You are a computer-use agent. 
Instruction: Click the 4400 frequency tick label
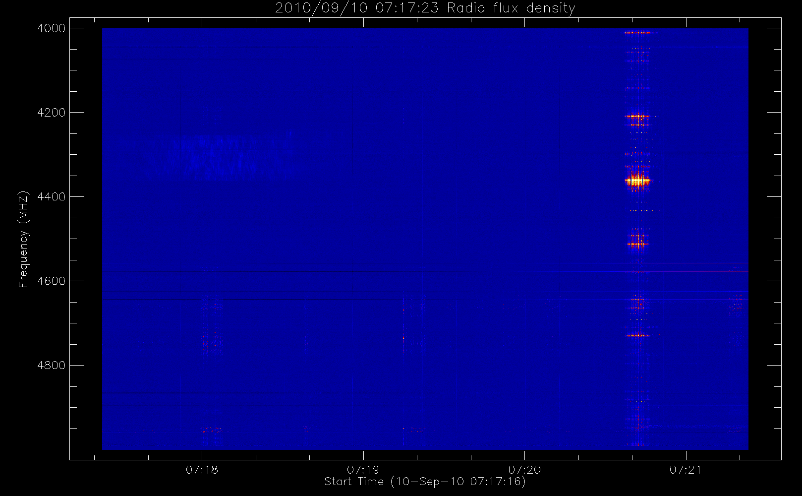pos(52,197)
